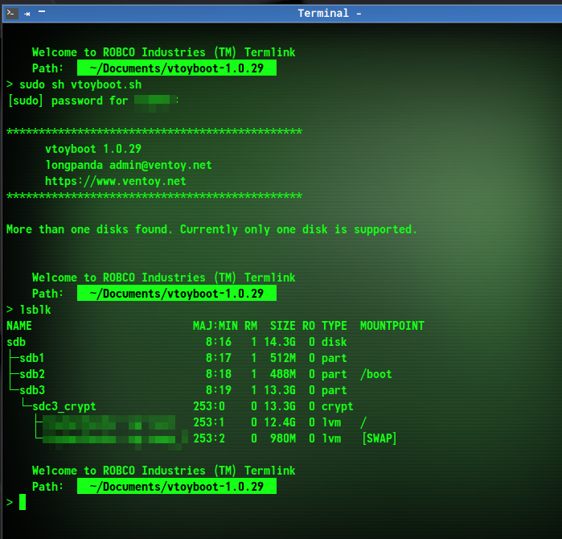This screenshot has height=539, width=562.
Task: Click the MAJ:MIN column header
Action: click(x=215, y=326)
